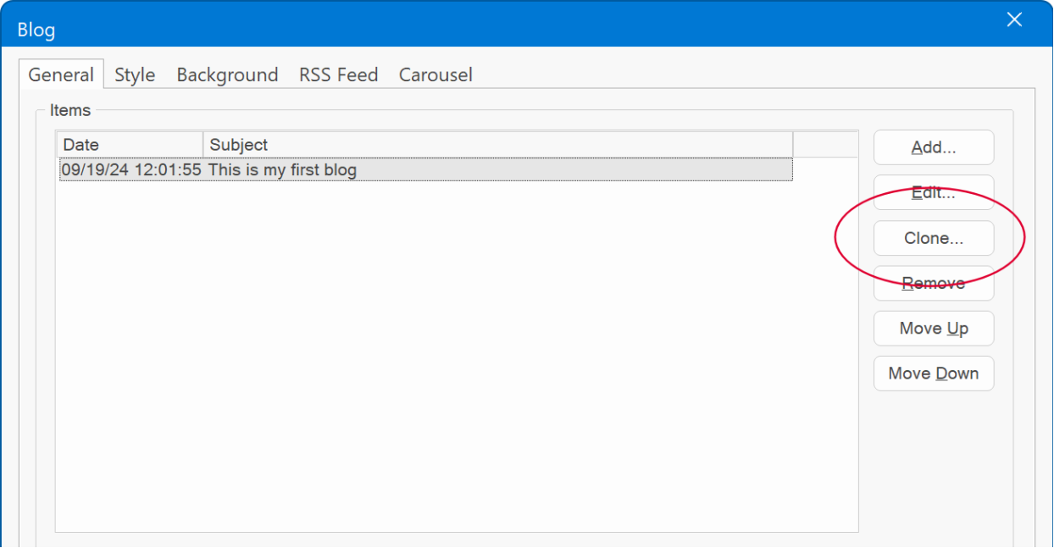Click the Edit... button
The width and height of the screenshot is (1054, 548).
(934, 193)
